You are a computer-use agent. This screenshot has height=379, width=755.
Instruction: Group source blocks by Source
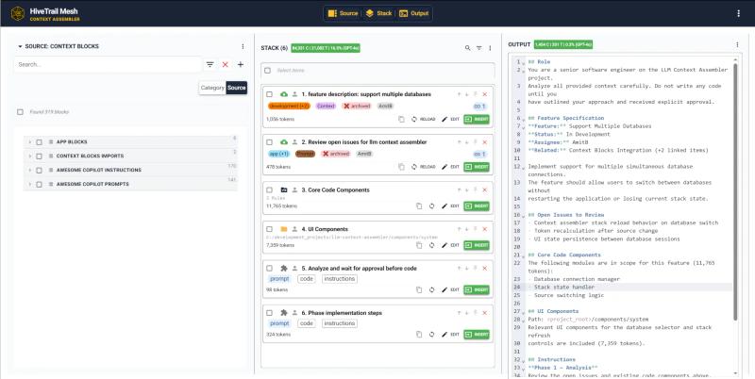[237, 88]
